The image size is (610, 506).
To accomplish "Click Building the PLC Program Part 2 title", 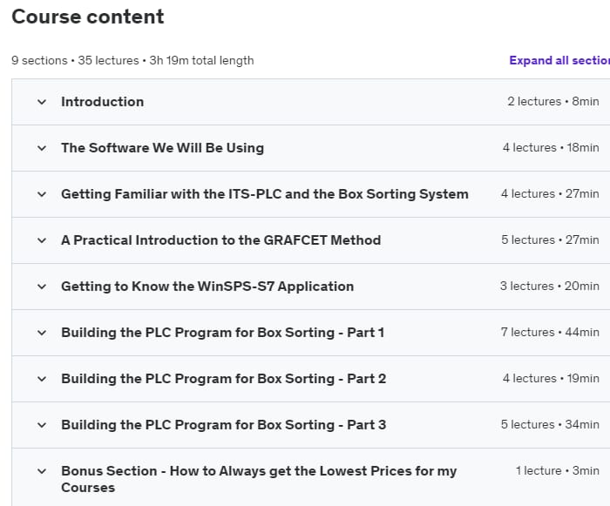I will [223, 379].
